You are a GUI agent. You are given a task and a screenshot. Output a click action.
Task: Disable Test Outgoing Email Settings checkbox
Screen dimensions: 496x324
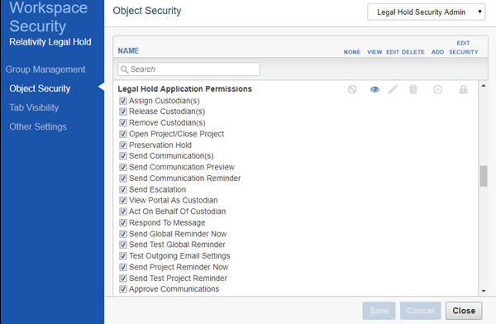122,255
